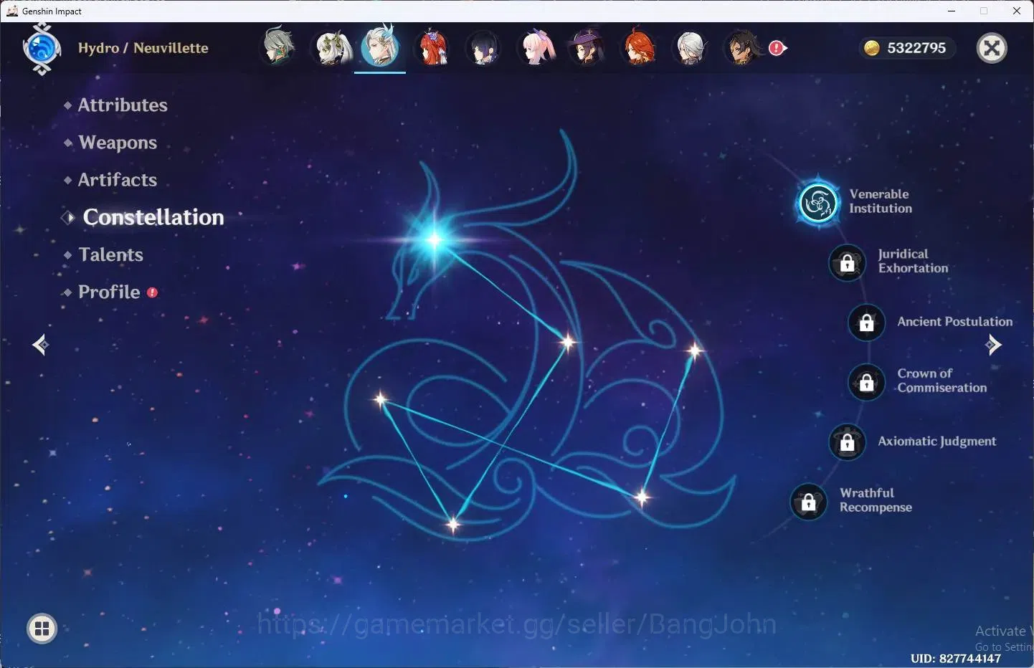The image size is (1034, 668).
Task: Switch to the dark purple-haired character portrait
Action: [484, 49]
